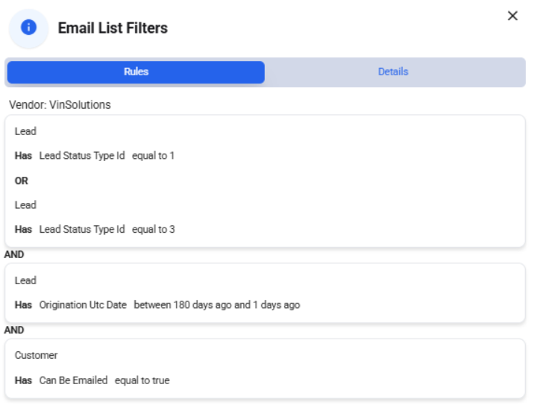Click the Lead Status Type Id equal to 1 rule
The height and width of the screenshot is (408, 534).
pyautogui.click(x=95, y=156)
